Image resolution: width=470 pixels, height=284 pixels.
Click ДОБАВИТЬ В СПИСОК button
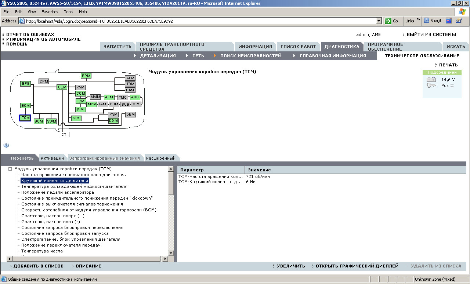(x=38, y=266)
